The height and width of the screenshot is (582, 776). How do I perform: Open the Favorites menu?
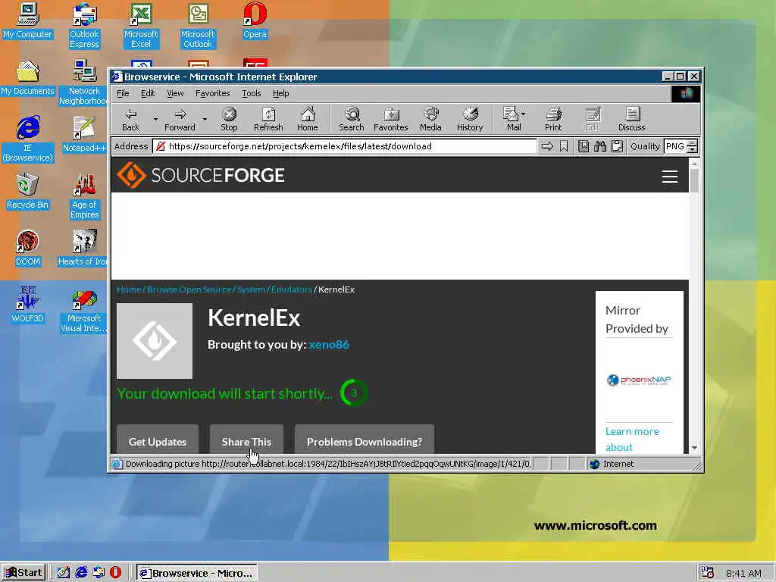[x=212, y=93]
